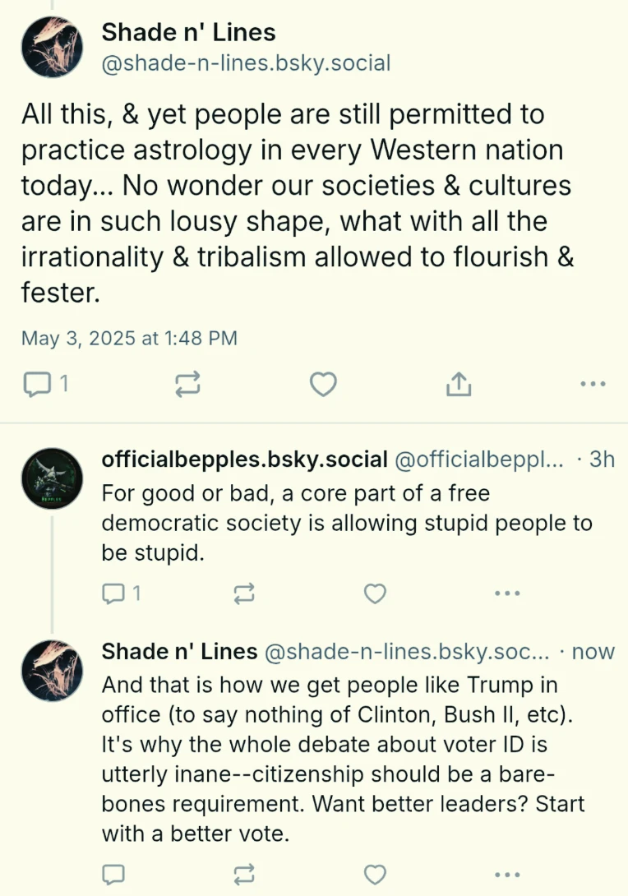This screenshot has height=896, width=628.
Task: Share the main post via share icon
Action: [x=459, y=384]
